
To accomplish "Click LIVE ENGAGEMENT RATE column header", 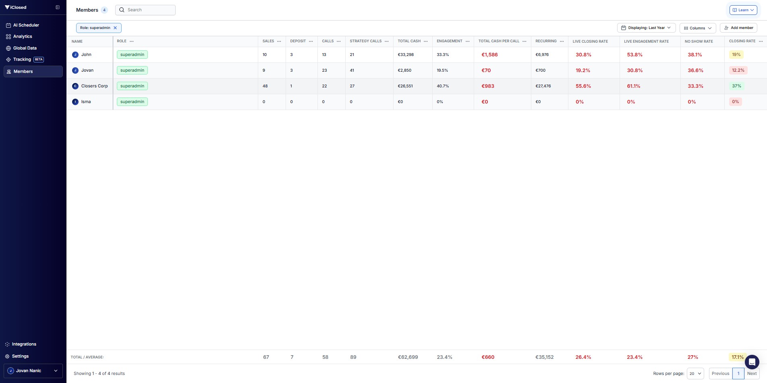I will pyautogui.click(x=646, y=41).
